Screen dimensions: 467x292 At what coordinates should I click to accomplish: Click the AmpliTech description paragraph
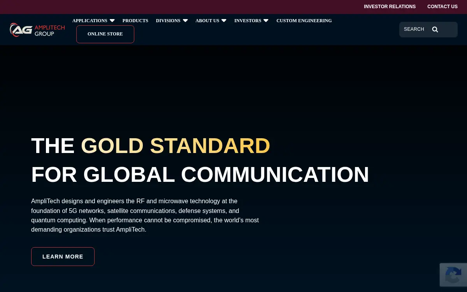point(145,215)
